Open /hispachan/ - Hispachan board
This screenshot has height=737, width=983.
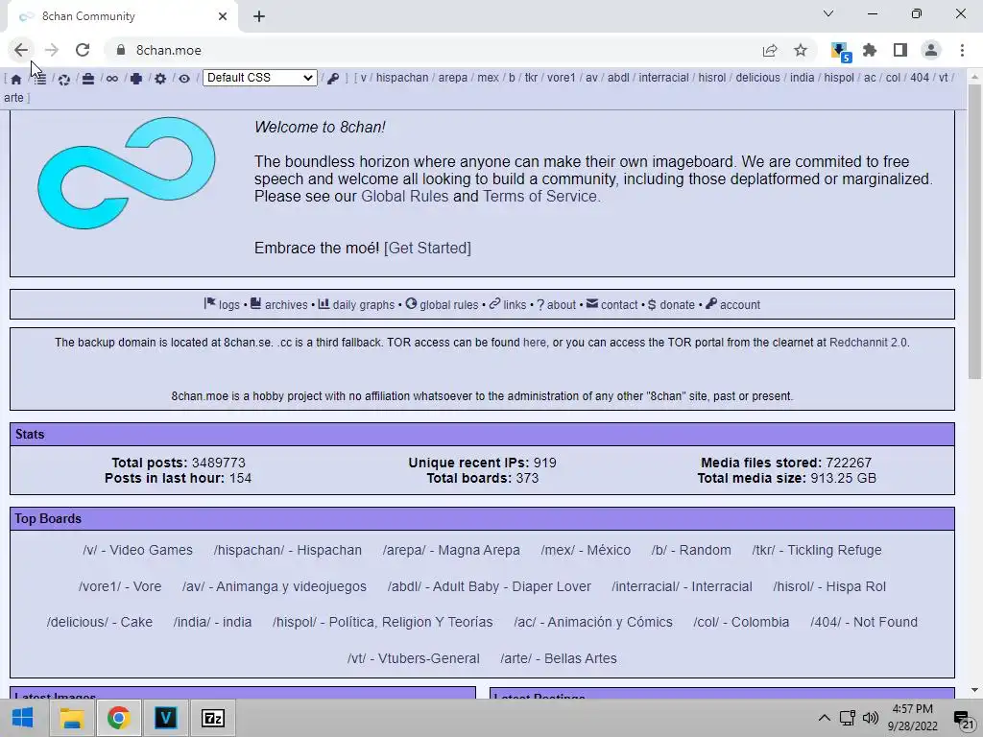coord(288,550)
